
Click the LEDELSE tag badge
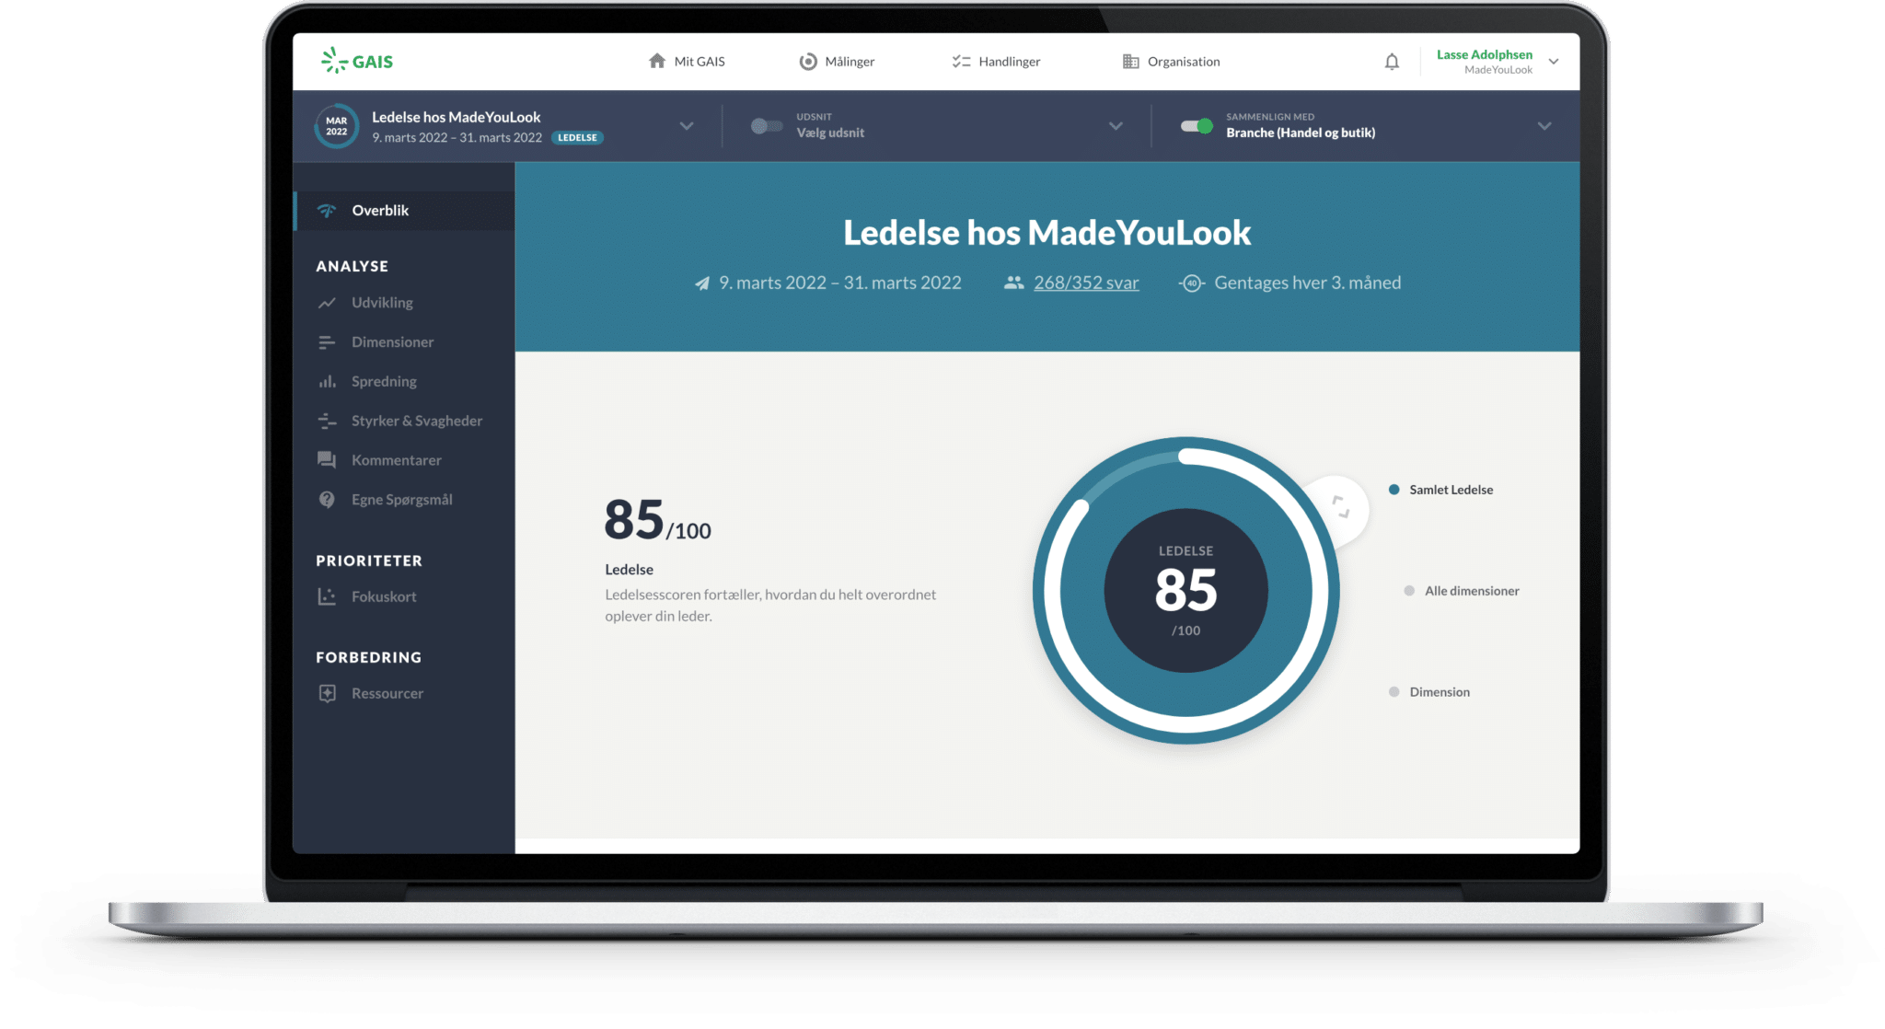pyautogui.click(x=577, y=138)
